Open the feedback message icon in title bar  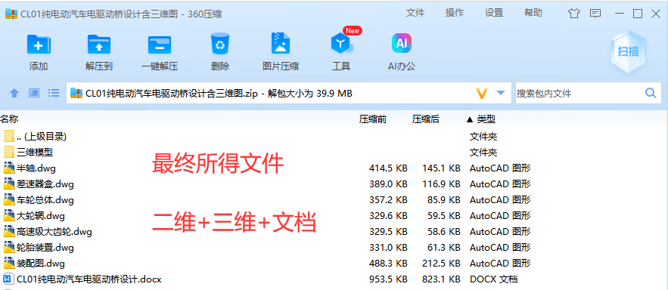pyautogui.click(x=595, y=14)
